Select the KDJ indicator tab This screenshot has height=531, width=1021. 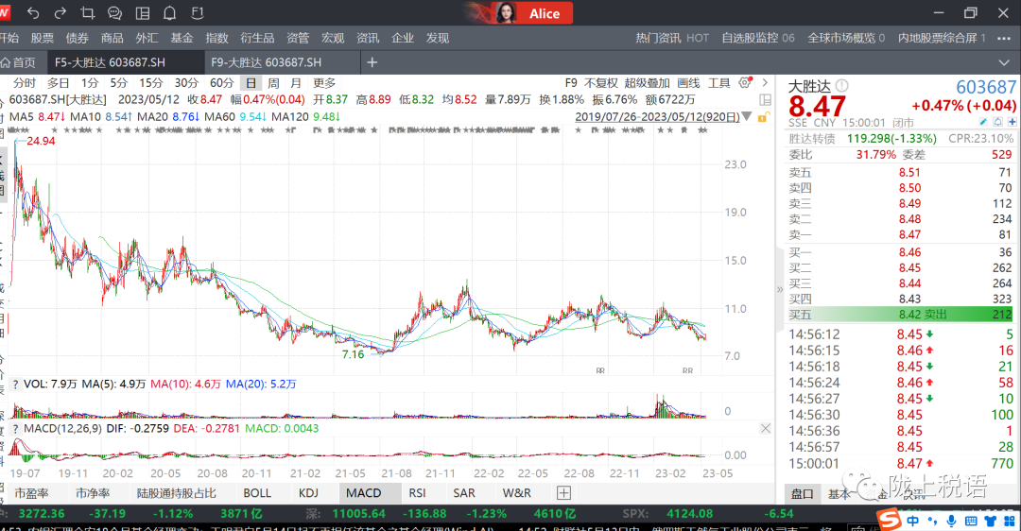click(308, 492)
